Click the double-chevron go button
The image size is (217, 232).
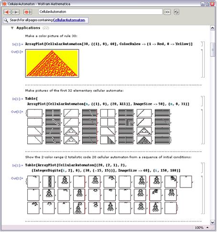coord(167,12)
